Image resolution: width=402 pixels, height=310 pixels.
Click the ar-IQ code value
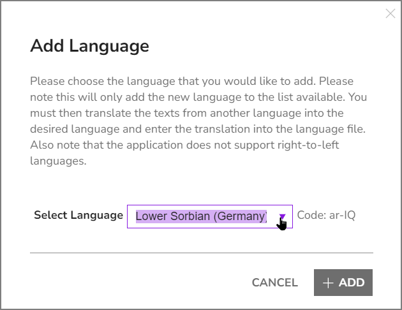(x=342, y=215)
